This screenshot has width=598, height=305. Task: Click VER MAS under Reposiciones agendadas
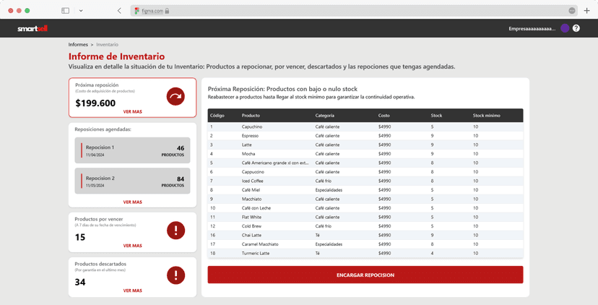(x=132, y=202)
